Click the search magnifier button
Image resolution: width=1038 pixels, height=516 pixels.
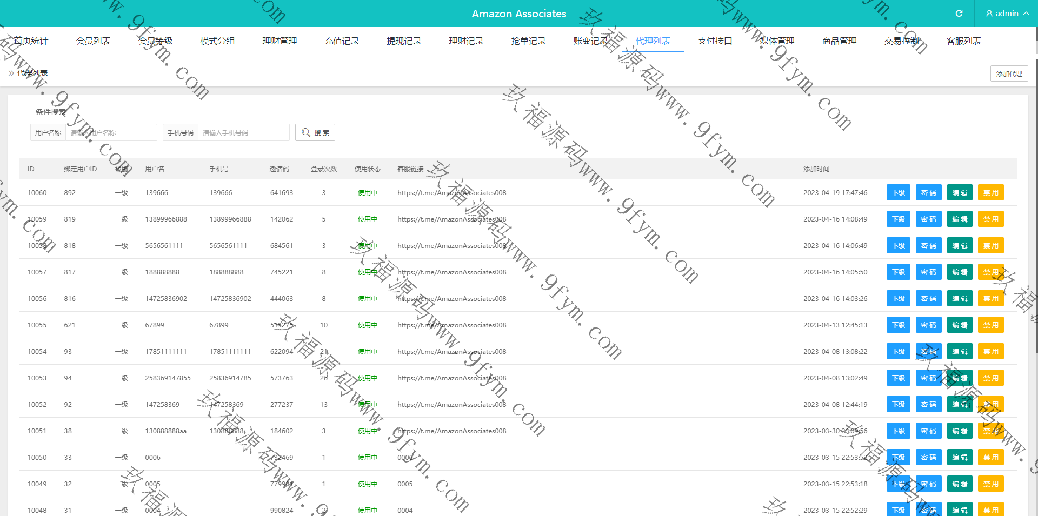[x=315, y=132]
